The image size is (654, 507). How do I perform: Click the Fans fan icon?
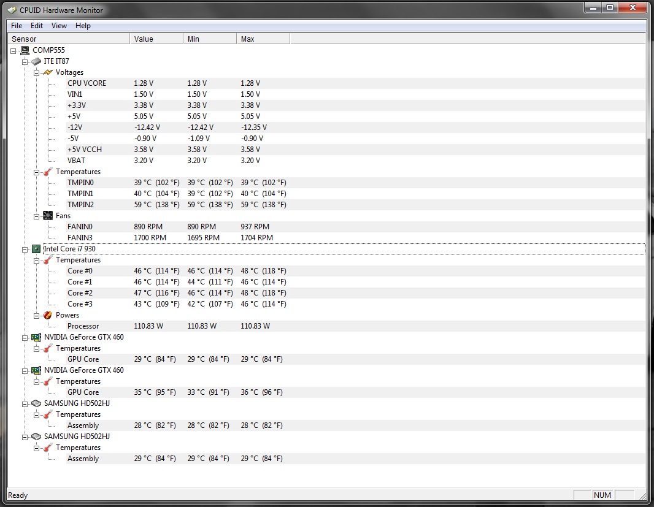(48, 216)
